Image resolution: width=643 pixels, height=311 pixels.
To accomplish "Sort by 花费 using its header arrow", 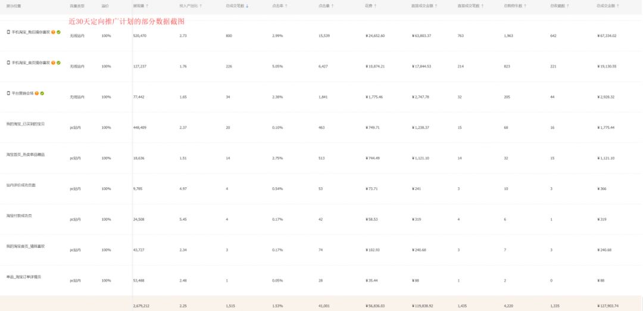I will [375, 6].
